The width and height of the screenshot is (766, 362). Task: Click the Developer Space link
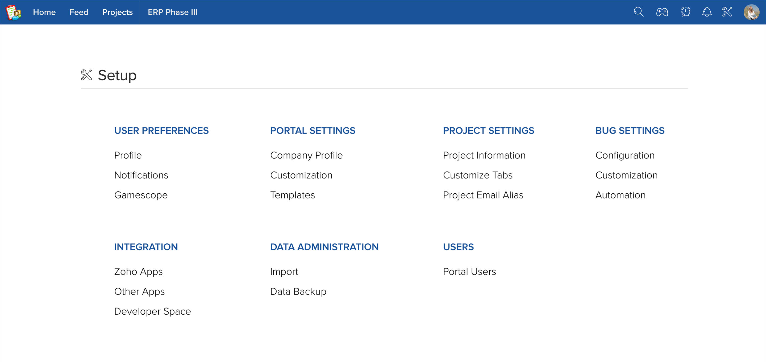(x=152, y=311)
